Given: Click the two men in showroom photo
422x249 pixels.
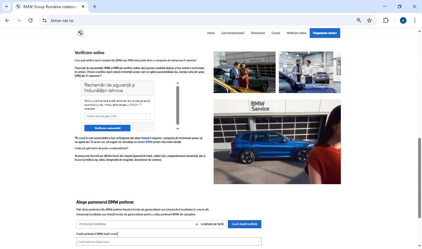Looking at the screenshot, I should coord(310,72).
